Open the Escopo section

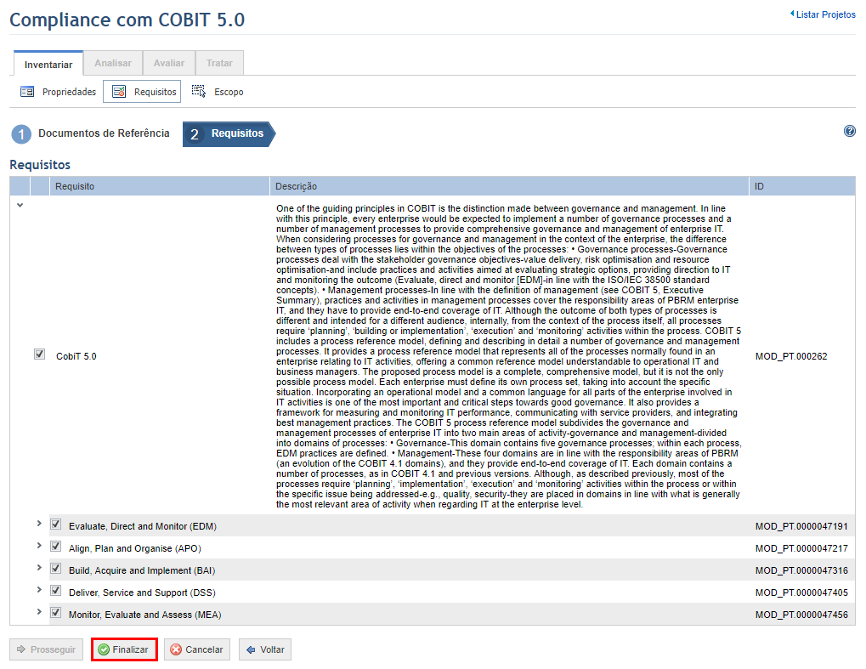click(x=218, y=92)
